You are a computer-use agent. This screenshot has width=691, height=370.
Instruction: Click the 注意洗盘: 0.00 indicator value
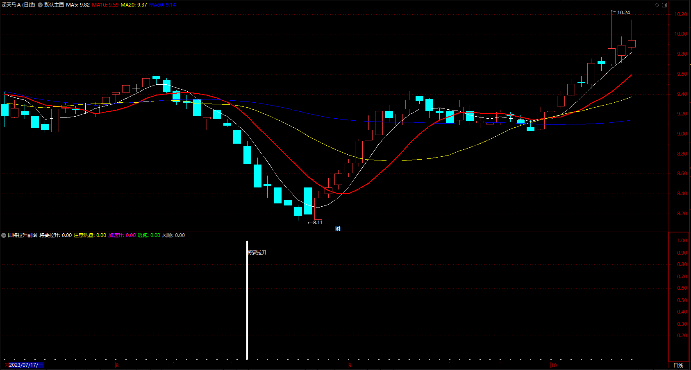(90, 235)
